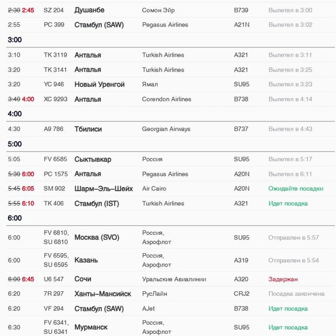Viewport: 336px width, 336px height.
Task: Click the 3:00 hour section header
Action: tap(15, 40)
